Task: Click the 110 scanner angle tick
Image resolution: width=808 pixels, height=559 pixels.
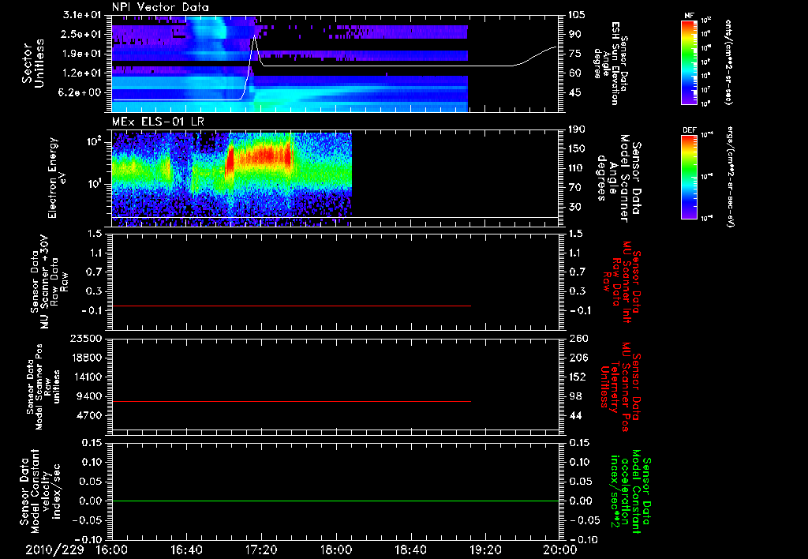Action: [577, 168]
